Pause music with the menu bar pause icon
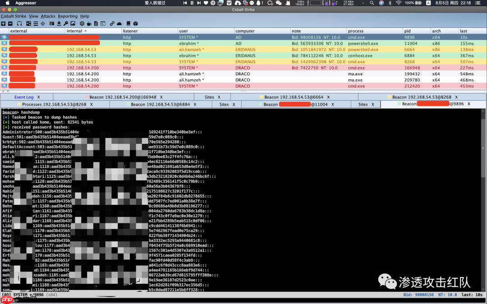The height and width of the screenshot is (304, 487). coord(192,3)
